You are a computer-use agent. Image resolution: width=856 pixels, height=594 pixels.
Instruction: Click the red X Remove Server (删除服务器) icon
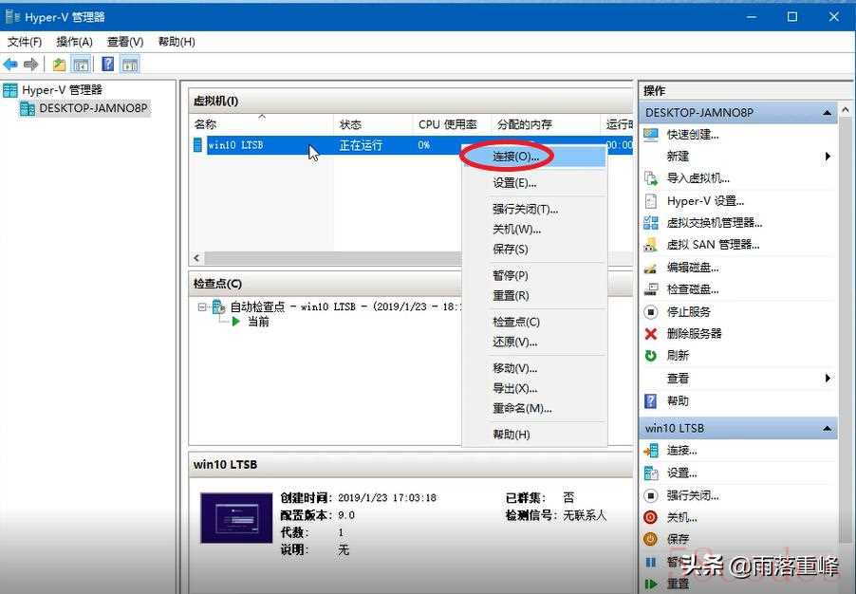(x=650, y=334)
